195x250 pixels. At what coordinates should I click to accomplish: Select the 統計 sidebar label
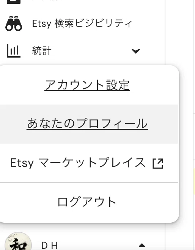click(42, 51)
